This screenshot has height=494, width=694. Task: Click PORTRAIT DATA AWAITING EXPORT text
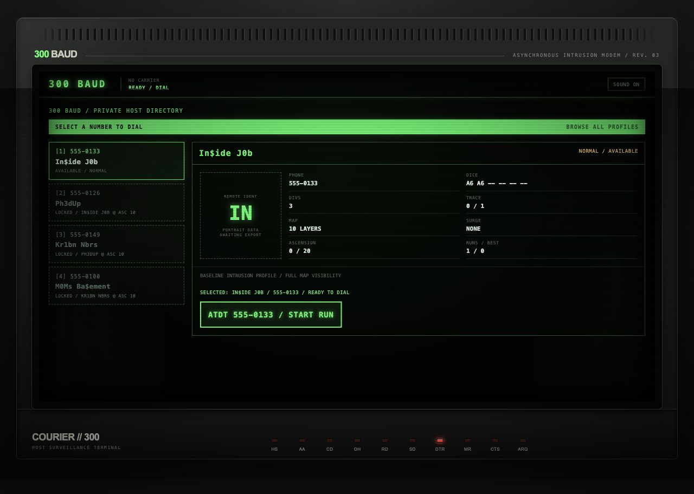tap(241, 232)
